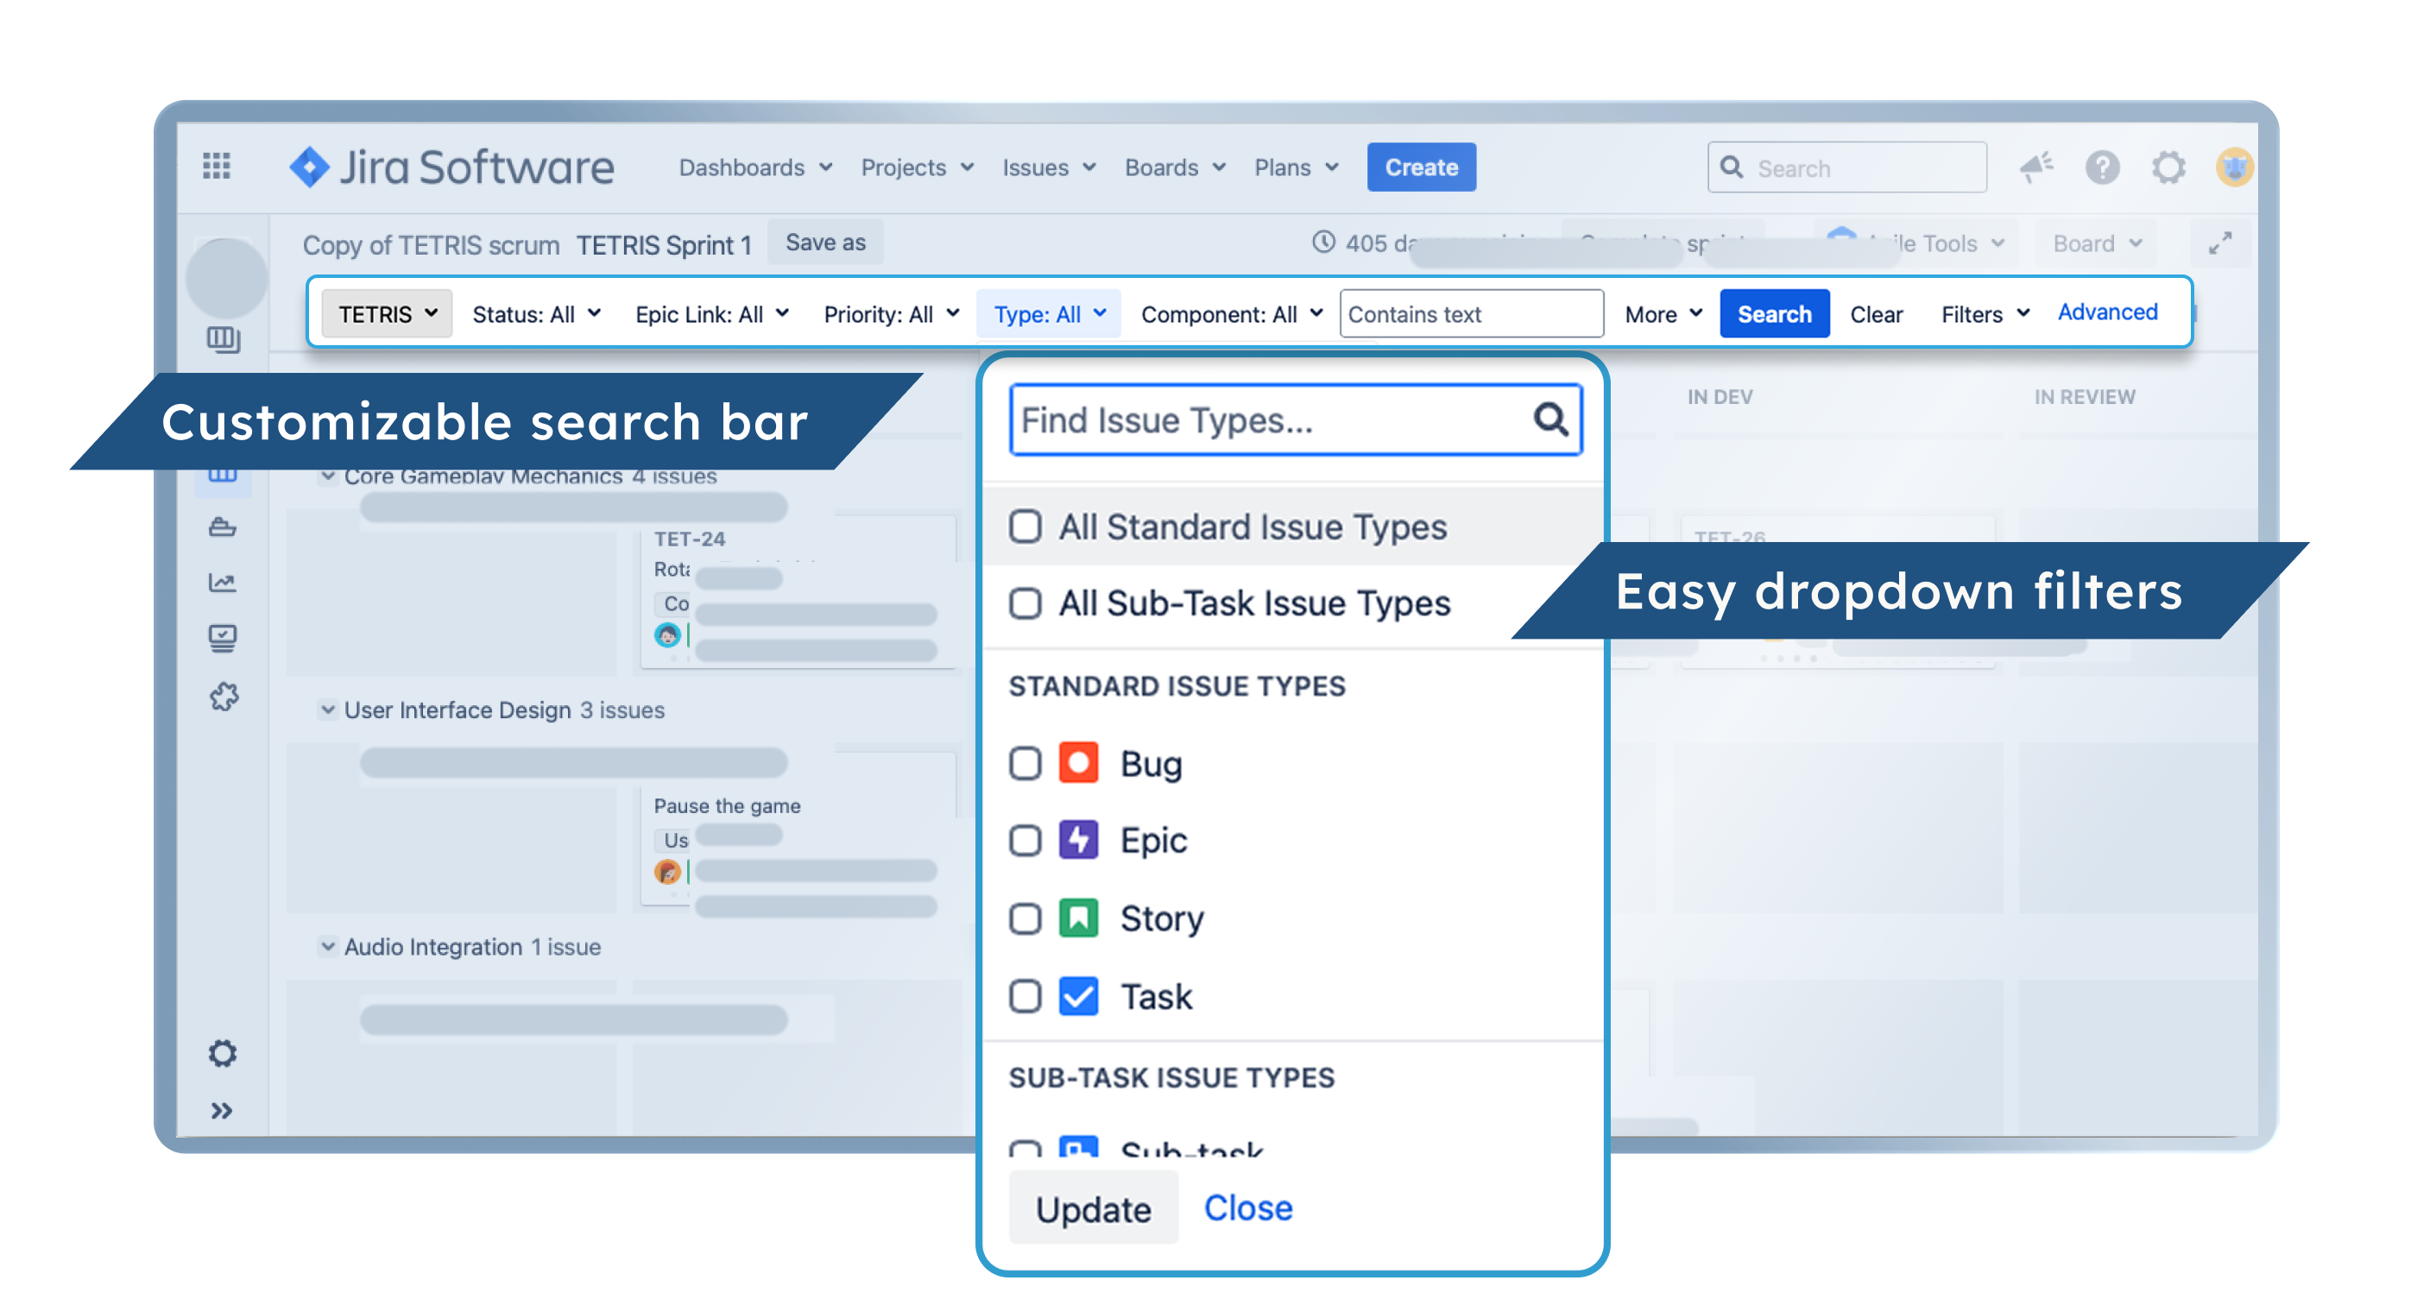Screen dimensions: 2417x1312
Task: Click the Update button
Action: [1093, 1208]
